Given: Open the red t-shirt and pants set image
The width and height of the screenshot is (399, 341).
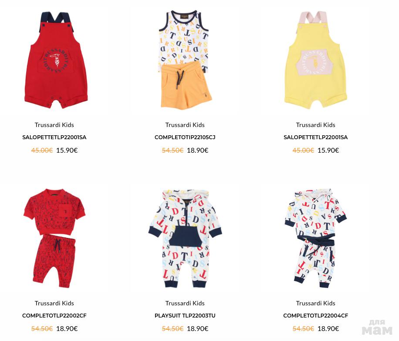Looking at the screenshot, I should [54, 238].
